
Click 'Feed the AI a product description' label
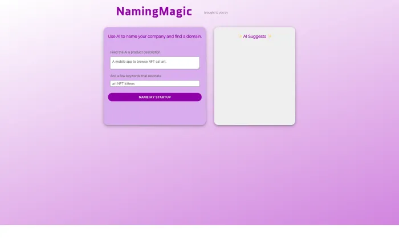tap(135, 53)
